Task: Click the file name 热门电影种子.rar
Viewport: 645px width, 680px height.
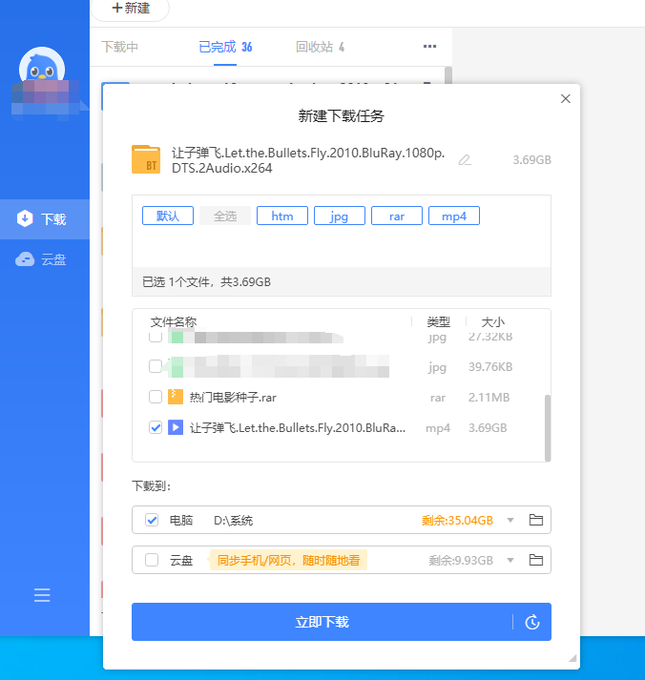Action: click(x=233, y=398)
